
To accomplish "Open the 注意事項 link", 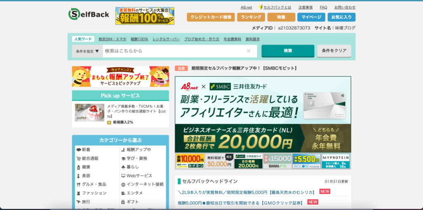I will point(306,7).
